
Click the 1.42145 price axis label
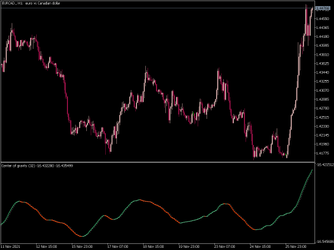pyautogui.click(x=322, y=135)
